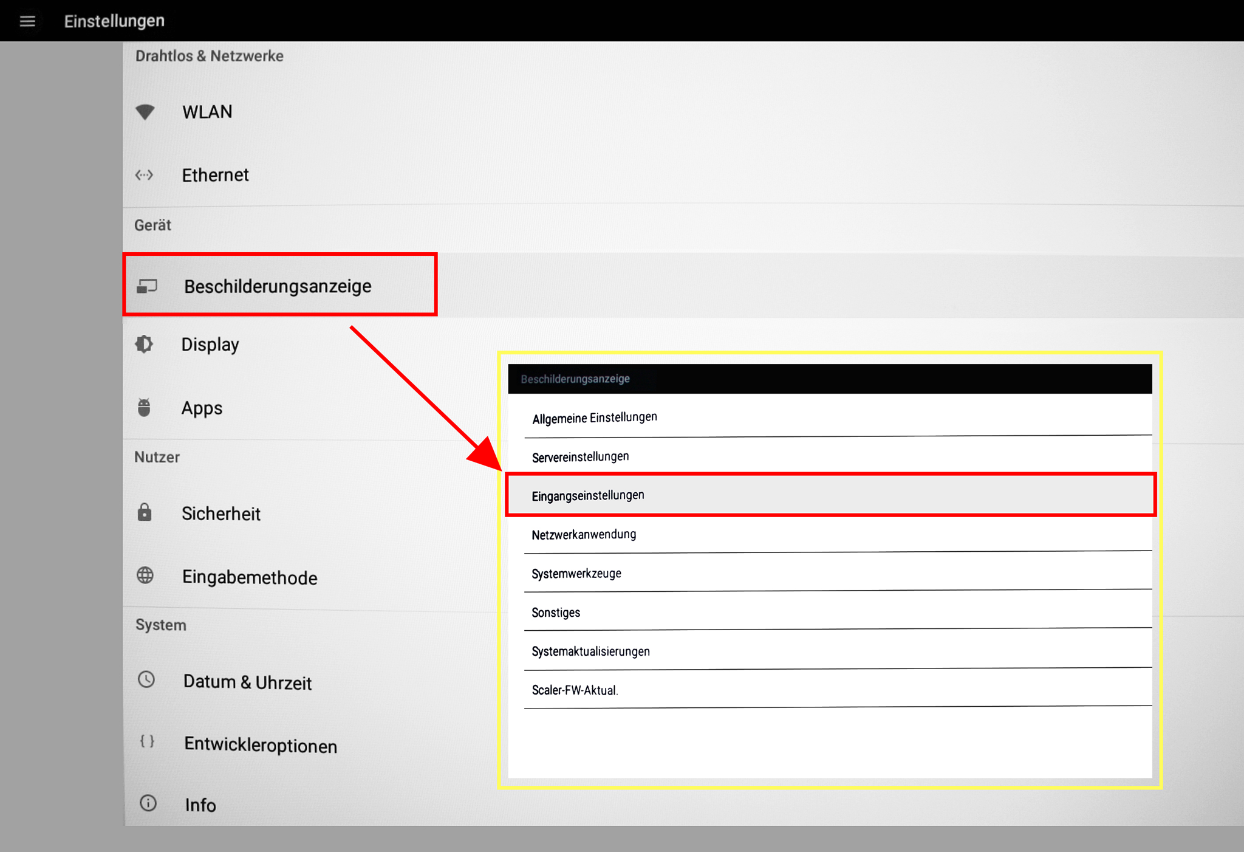Image resolution: width=1244 pixels, height=852 pixels.
Task: Select Scaler-FW-Aktual. item
Action: click(575, 690)
